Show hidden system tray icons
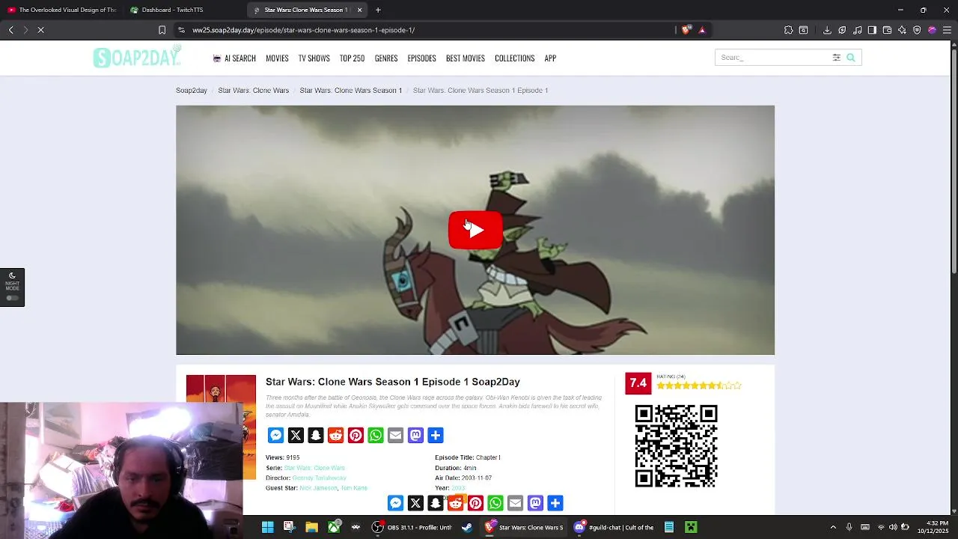 click(x=833, y=527)
